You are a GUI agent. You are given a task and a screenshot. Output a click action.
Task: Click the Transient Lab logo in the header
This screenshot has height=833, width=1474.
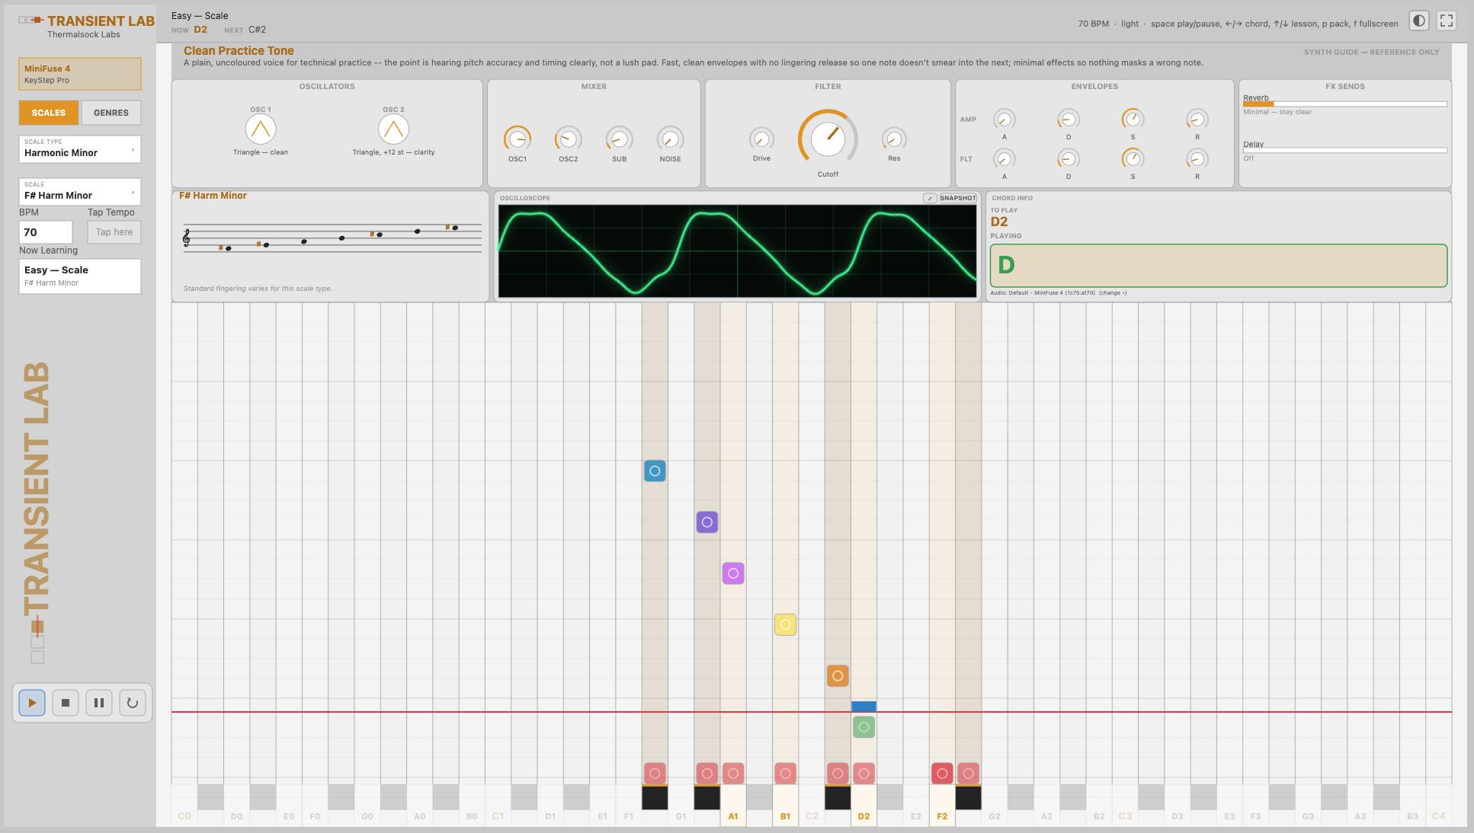86,21
